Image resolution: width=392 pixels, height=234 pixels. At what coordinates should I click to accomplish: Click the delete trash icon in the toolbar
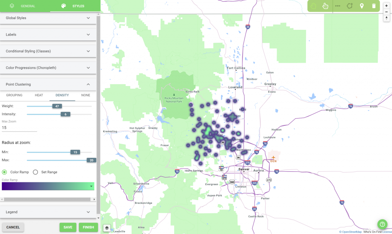point(374,6)
